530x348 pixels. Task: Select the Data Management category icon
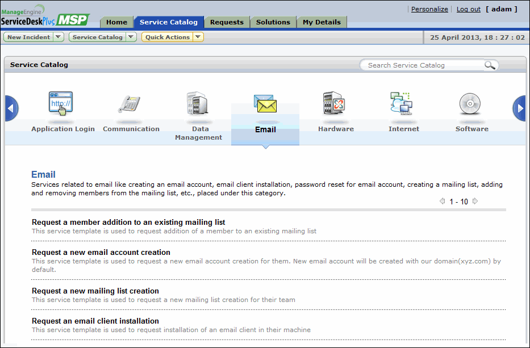pos(197,105)
